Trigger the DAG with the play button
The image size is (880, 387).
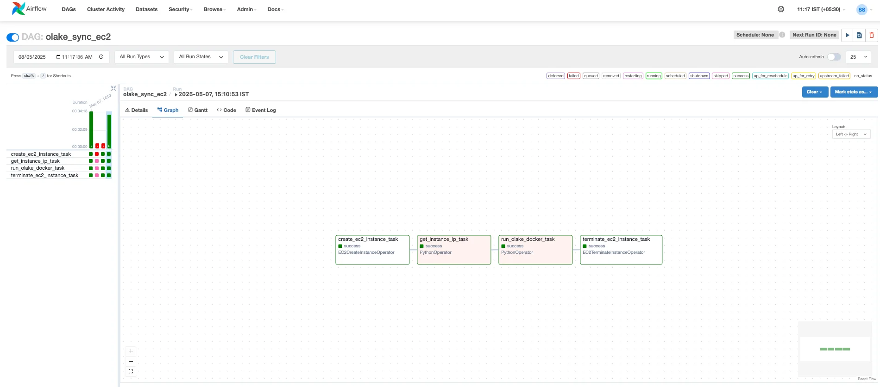point(847,35)
